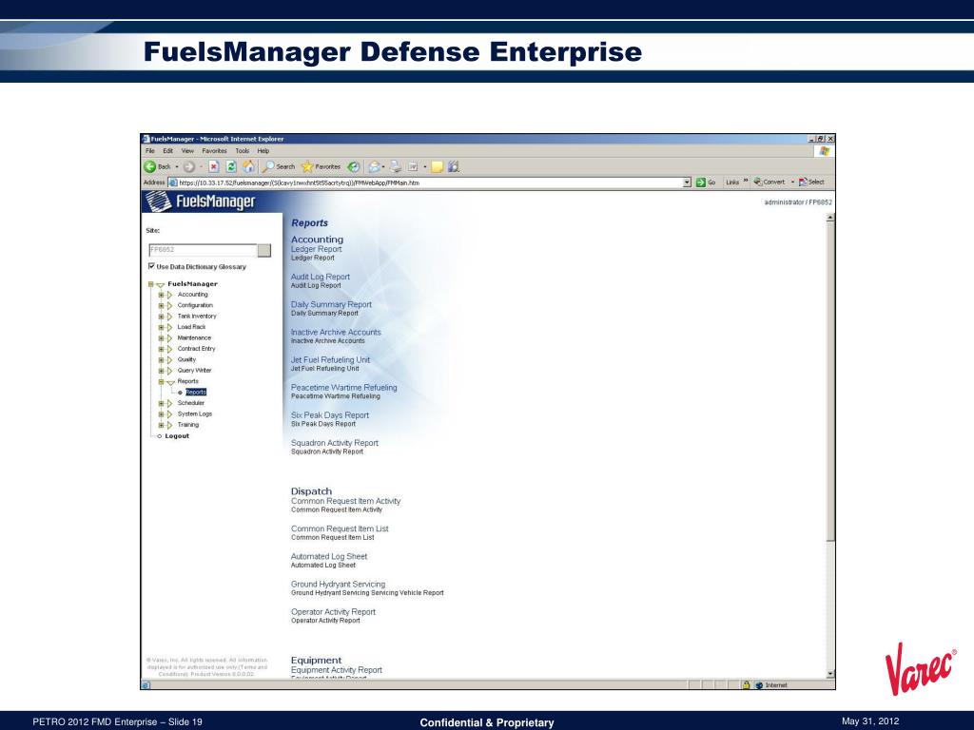974x730 pixels.
Task: Click the Edit document icon
Action: coord(413,166)
